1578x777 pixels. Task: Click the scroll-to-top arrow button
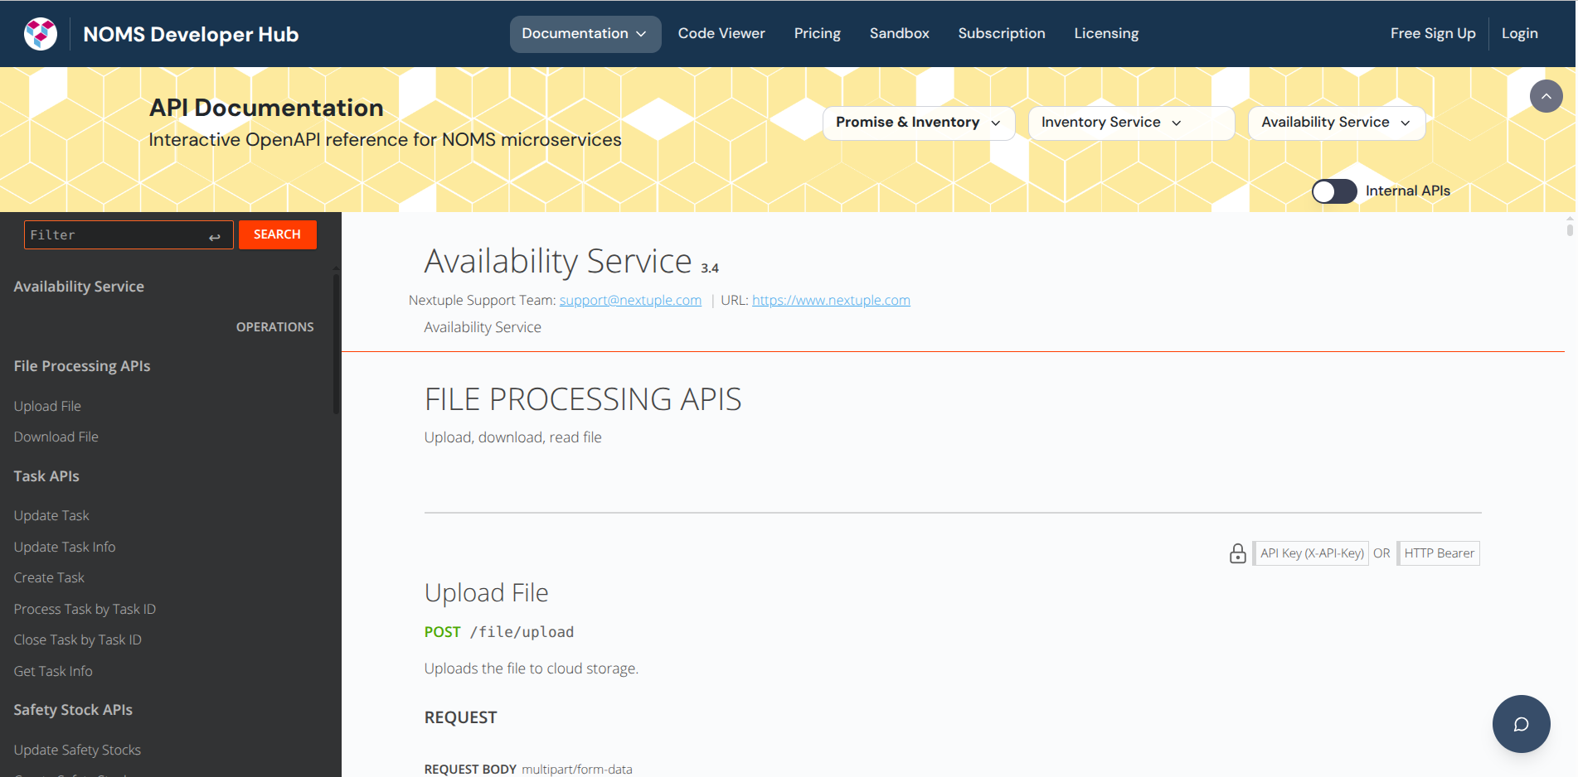(x=1546, y=96)
